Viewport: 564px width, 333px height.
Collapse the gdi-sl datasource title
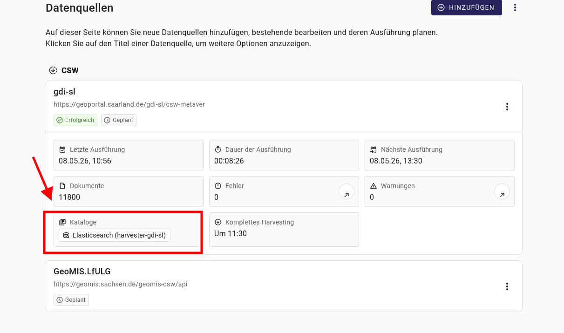point(64,92)
